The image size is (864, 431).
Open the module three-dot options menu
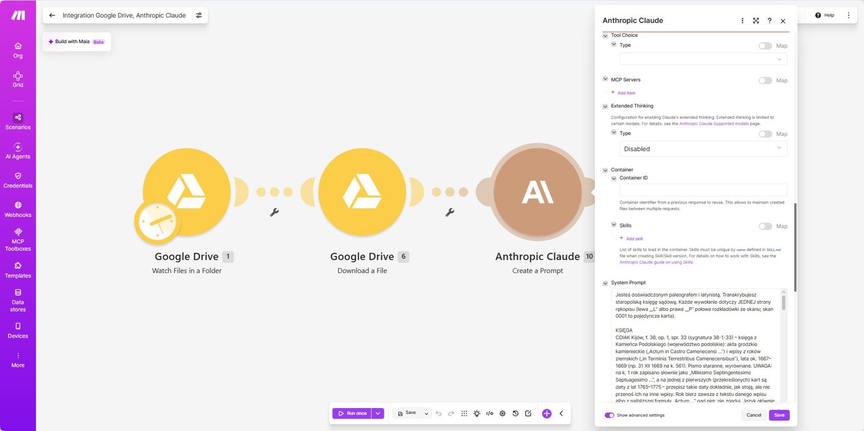point(742,20)
